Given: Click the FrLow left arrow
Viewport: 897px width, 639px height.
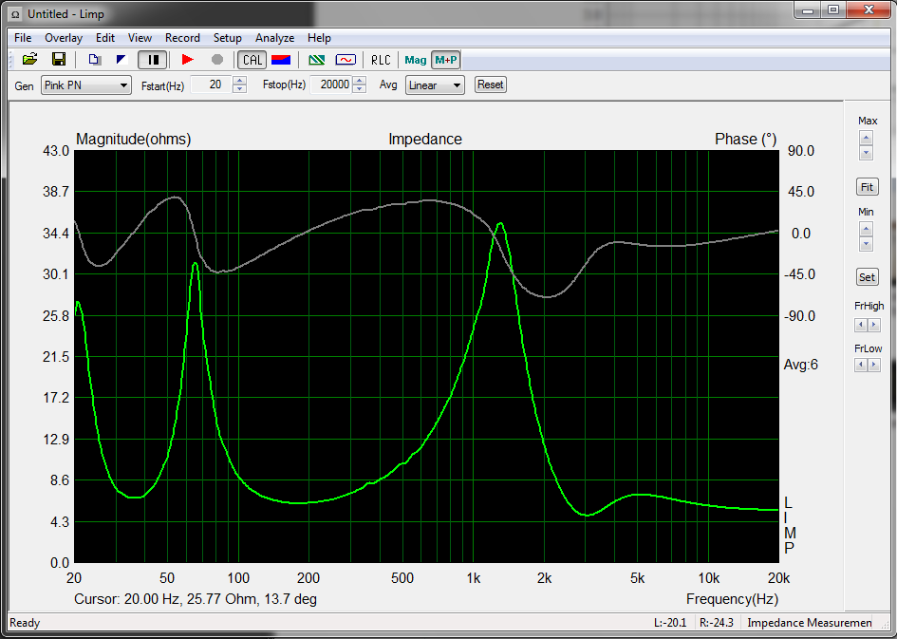Looking at the screenshot, I should pyautogui.click(x=861, y=365).
